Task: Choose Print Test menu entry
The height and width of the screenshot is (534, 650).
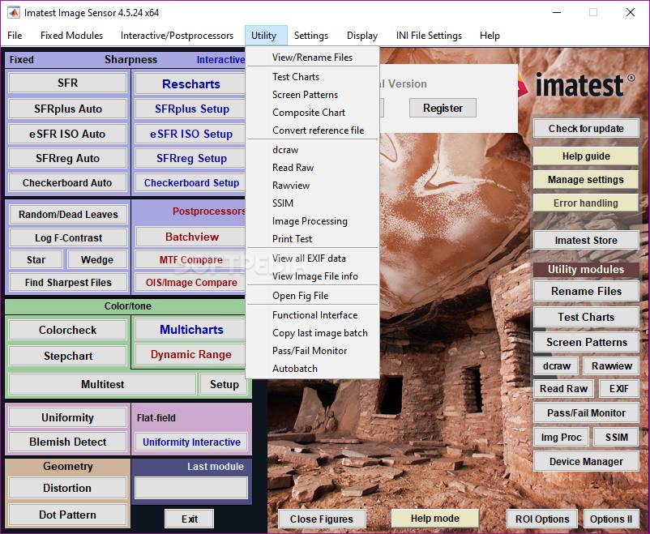Action: click(313, 239)
